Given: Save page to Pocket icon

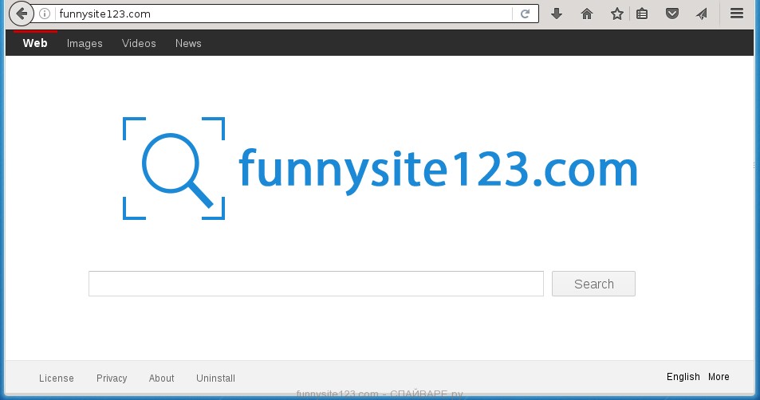Looking at the screenshot, I should coord(672,14).
